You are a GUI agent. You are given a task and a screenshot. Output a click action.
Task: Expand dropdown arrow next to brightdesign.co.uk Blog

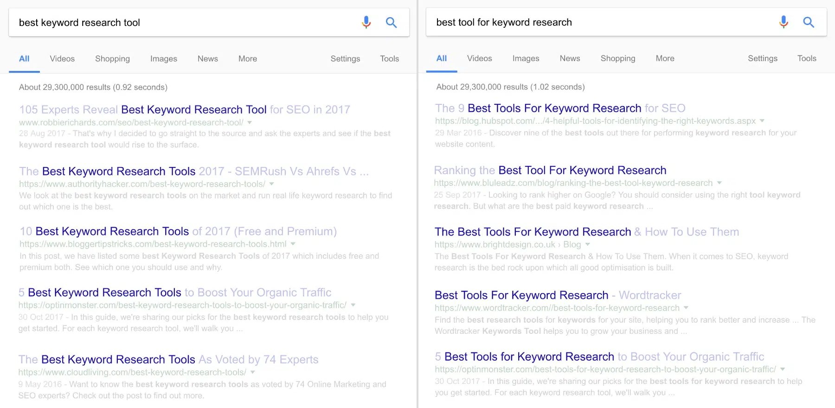pos(588,244)
